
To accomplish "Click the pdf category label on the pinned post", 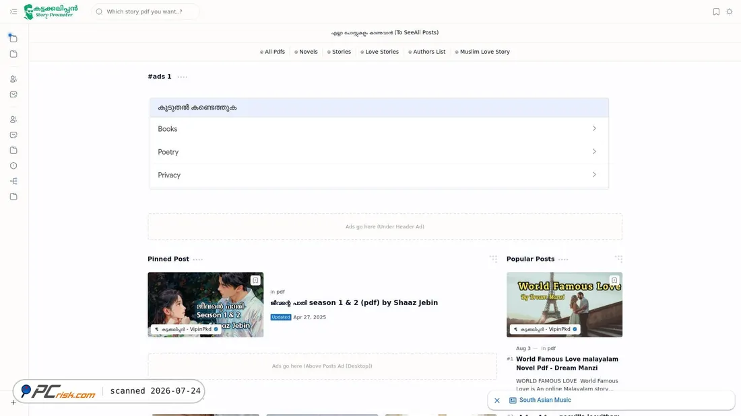I will [280, 292].
